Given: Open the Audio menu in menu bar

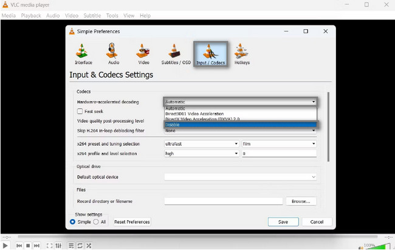Looking at the screenshot, I should click(53, 16).
